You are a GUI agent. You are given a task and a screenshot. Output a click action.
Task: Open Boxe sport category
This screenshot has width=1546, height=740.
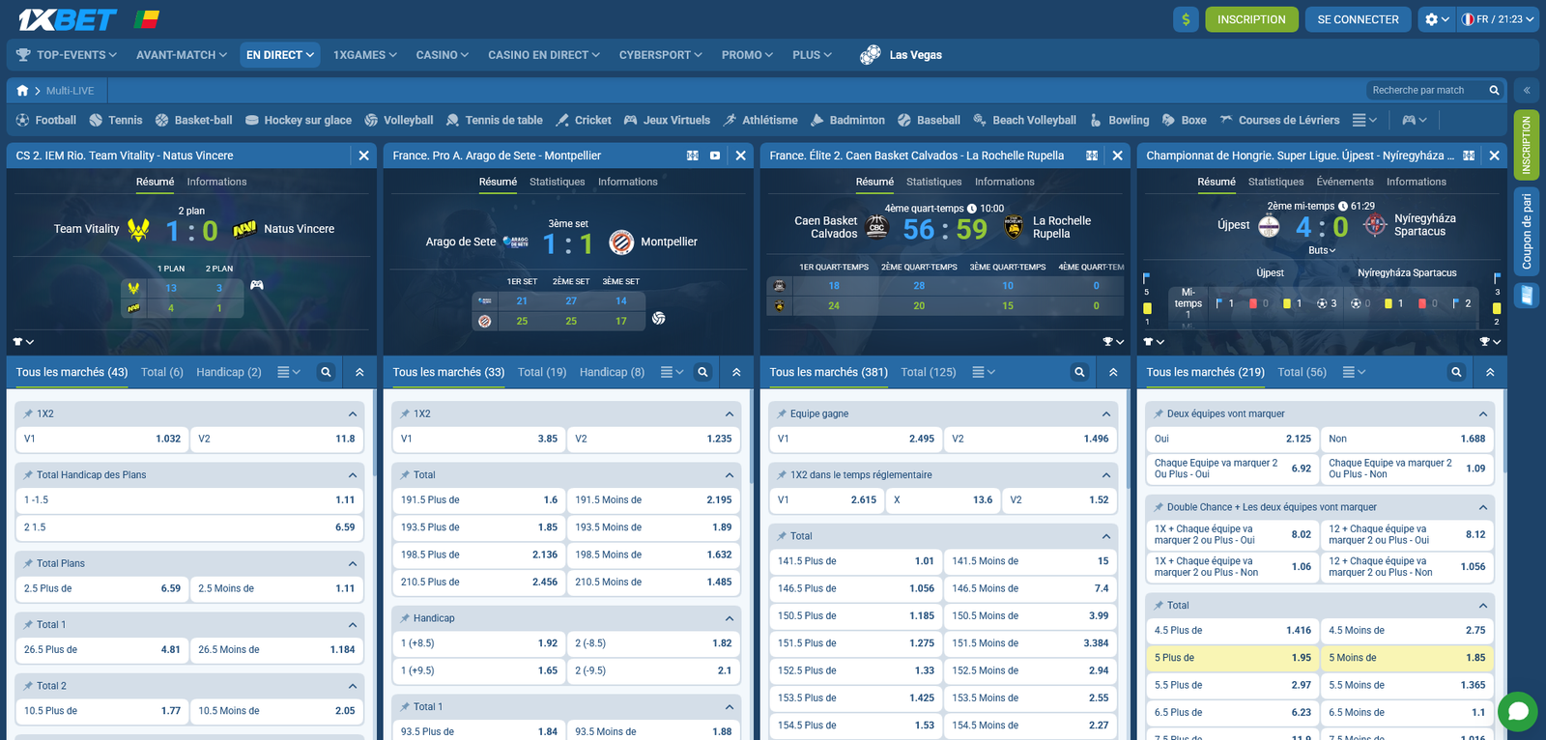point(1184,120)
